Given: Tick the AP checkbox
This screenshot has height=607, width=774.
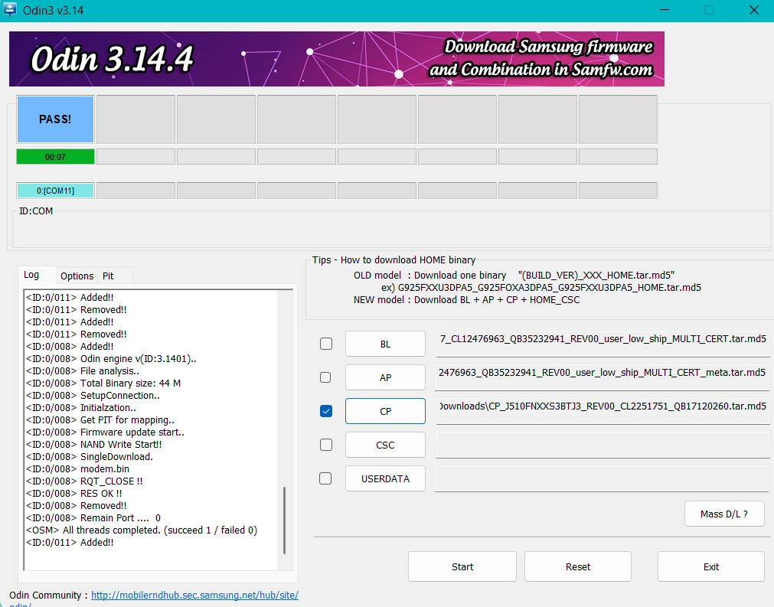Looking at the screenshot, I should coord(325,377).
